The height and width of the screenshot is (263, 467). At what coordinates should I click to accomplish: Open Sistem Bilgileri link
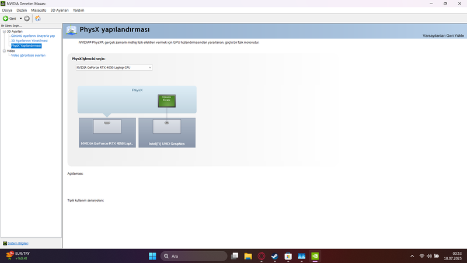click(x=18, y=243)
